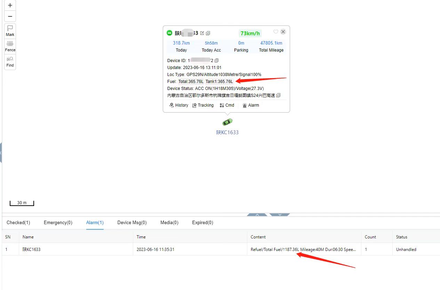This screenshot has width=440, height=290.
Task: Expand the collapsed left side panel
Action: [1, 153]
